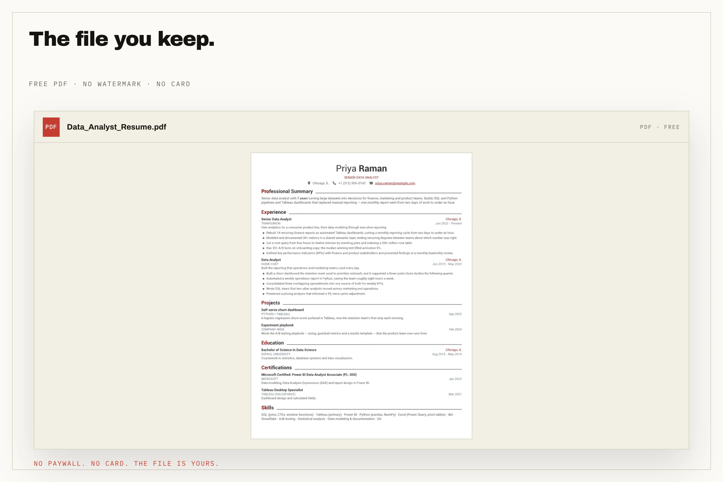Click the "Certifications" section heading
Screen dimensions: 723x482
pos(276,368)
